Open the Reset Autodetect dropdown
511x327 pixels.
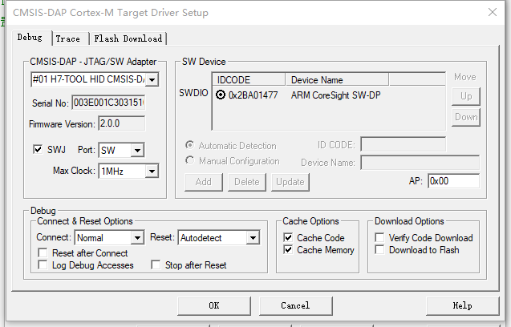click(253, 238)
